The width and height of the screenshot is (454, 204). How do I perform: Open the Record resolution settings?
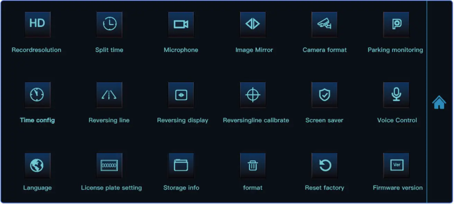(x=37, y=24)
